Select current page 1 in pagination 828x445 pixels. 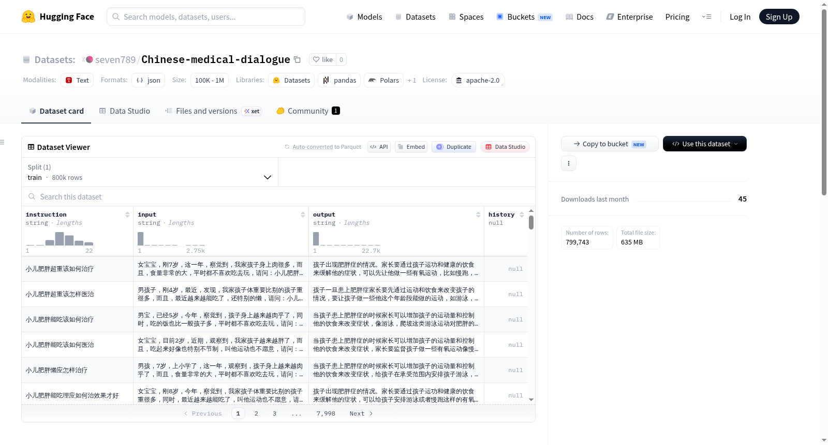point(238,413)
